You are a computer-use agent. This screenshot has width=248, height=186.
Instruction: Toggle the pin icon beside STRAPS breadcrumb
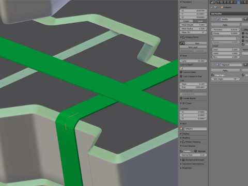[212, 7]
